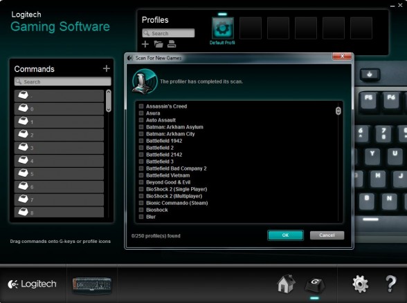Image resolution: width=407 pixels, height=303 pixels.
Task: Select Bionic Commando (Steam) entry text
Action: point(177,203)
